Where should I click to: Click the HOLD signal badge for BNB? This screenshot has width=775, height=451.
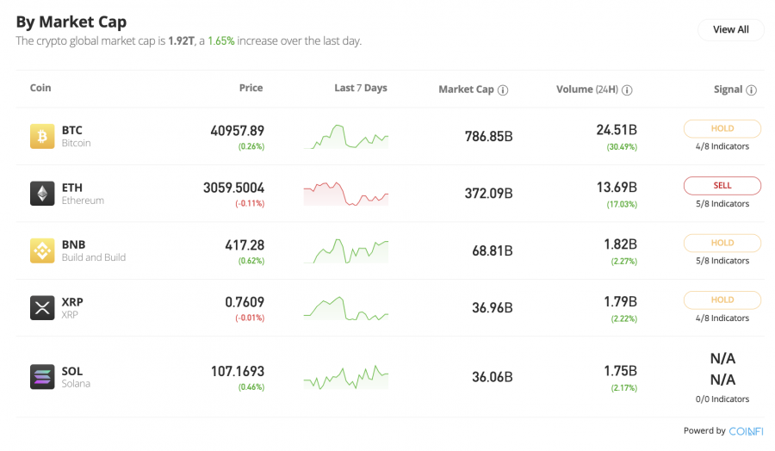(x=722, y=243)
